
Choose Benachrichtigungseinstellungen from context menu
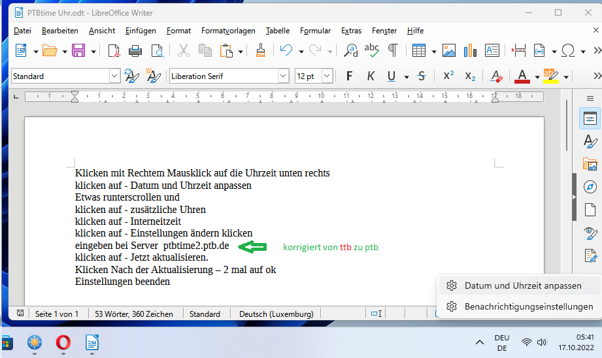(x=519, y=306)
